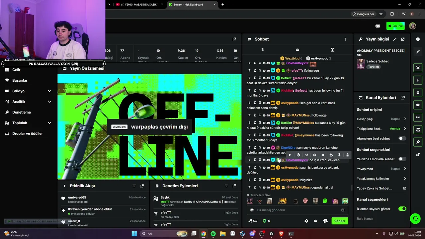
Task: Edit stream info with the Yayın bilgisi pencil
Action: (395, 39)
